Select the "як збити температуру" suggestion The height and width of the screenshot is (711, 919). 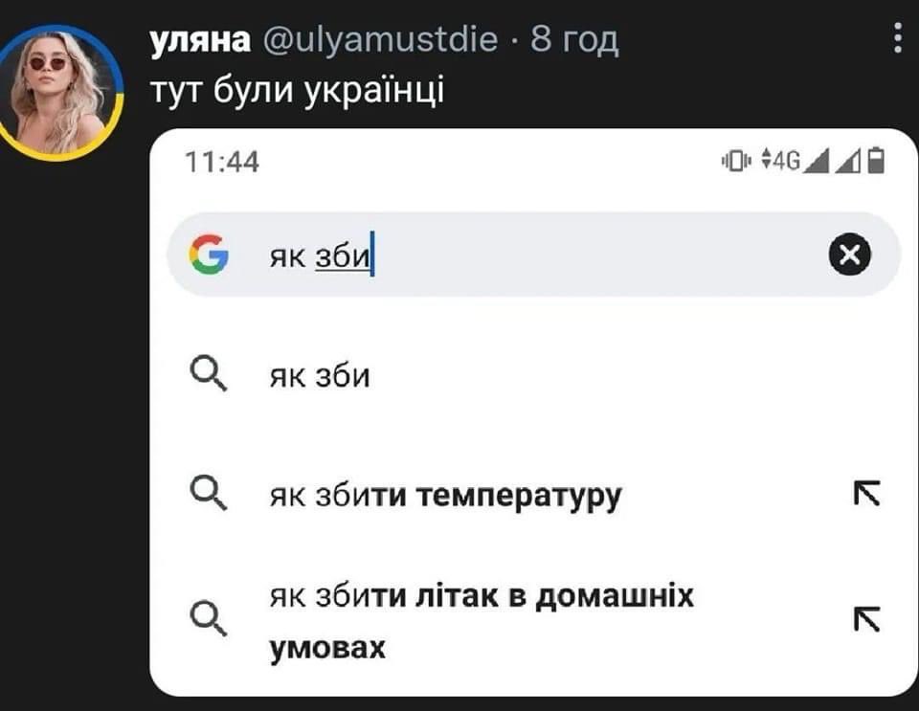tap(444, 496)
